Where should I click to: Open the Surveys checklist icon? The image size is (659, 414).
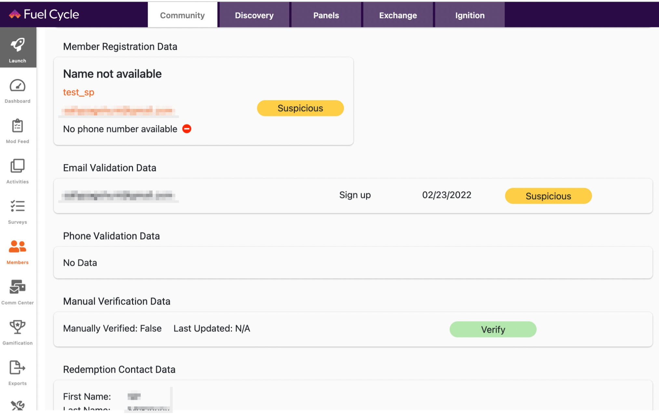[x=18, y=206]
